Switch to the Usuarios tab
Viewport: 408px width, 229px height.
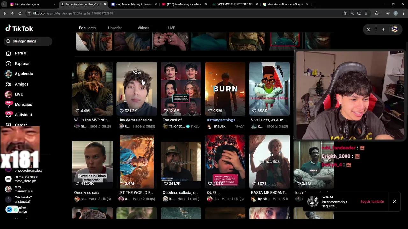tap(115, 28)
